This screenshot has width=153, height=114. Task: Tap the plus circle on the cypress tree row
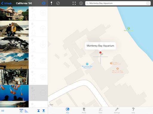pyautogui.click(x=43, y=45)
